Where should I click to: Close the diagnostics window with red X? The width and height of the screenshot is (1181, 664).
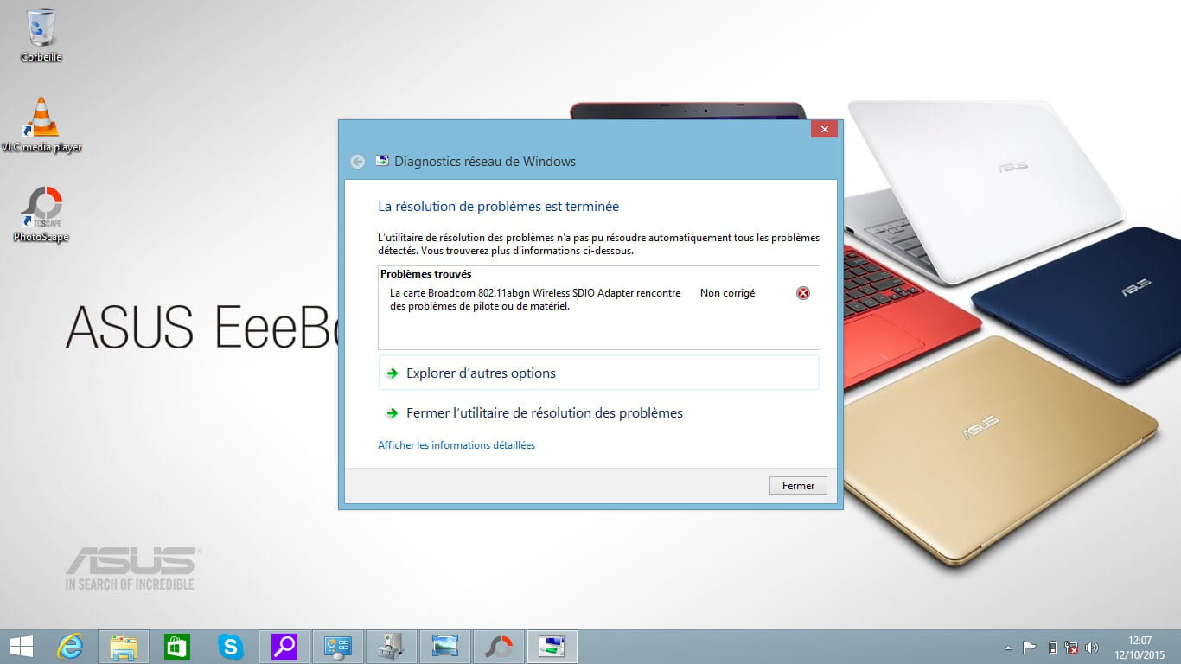click(x=824, y=130)
